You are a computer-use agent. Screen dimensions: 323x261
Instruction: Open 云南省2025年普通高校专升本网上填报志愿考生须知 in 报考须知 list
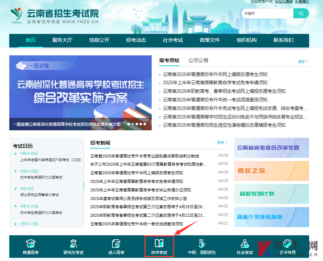[x=215, y=74]
